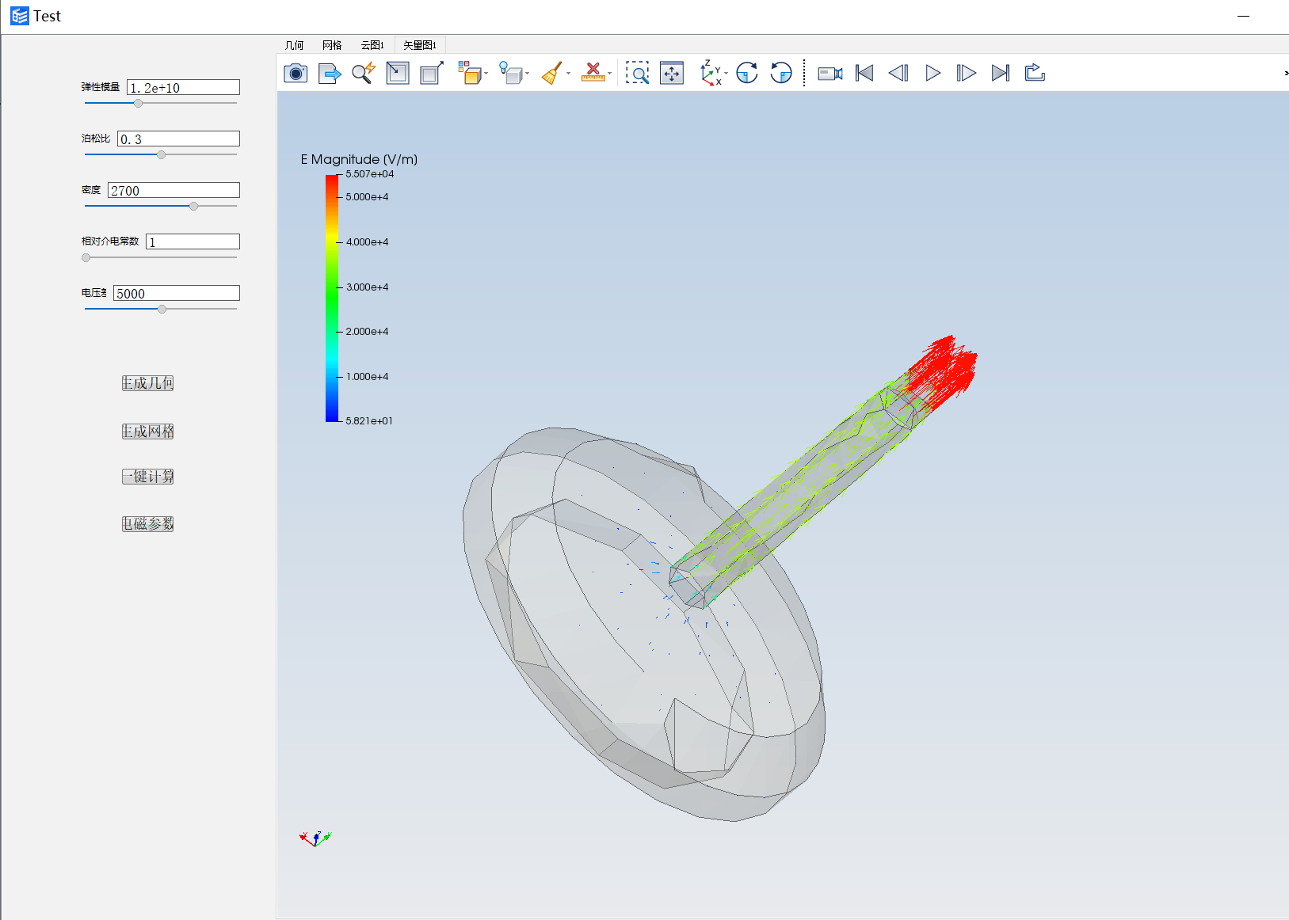The height and width of the screenshot is (920, 1289).
Task: Click the 生成网格 button
Action: (148, 431)
